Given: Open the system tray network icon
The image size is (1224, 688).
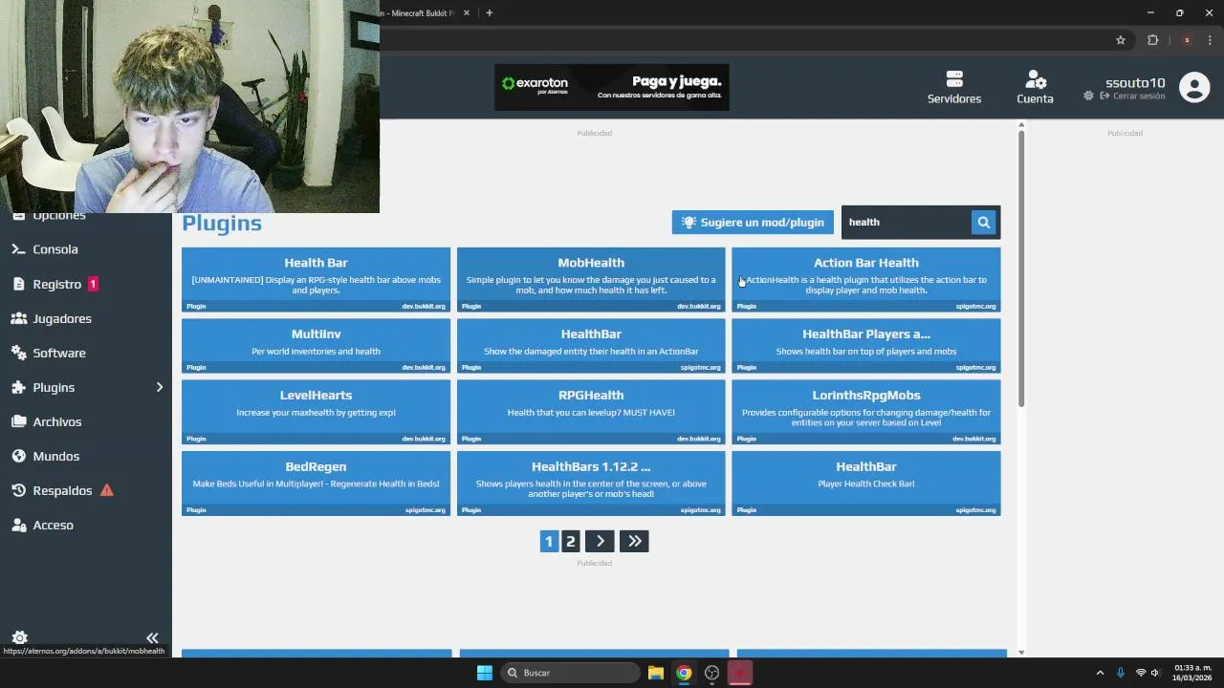Looking at the screenshot, I should coord(1140,673).
